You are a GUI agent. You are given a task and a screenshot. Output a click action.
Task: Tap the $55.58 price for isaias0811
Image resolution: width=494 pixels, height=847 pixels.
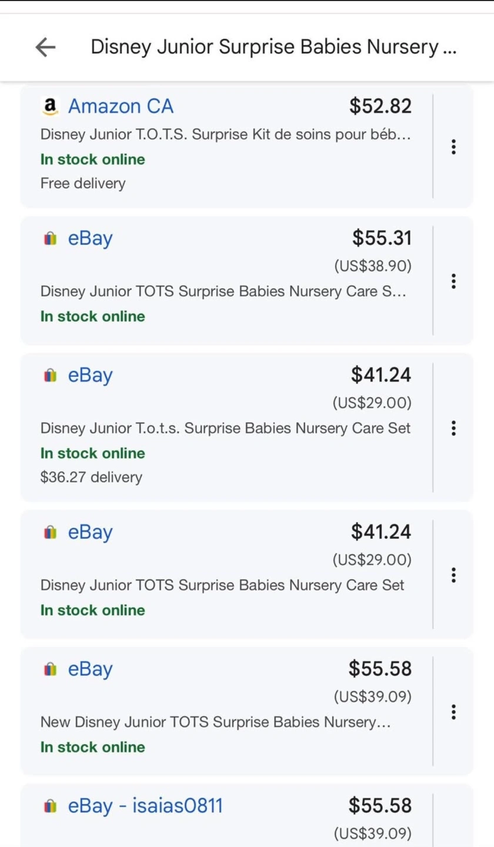[380, 805]
